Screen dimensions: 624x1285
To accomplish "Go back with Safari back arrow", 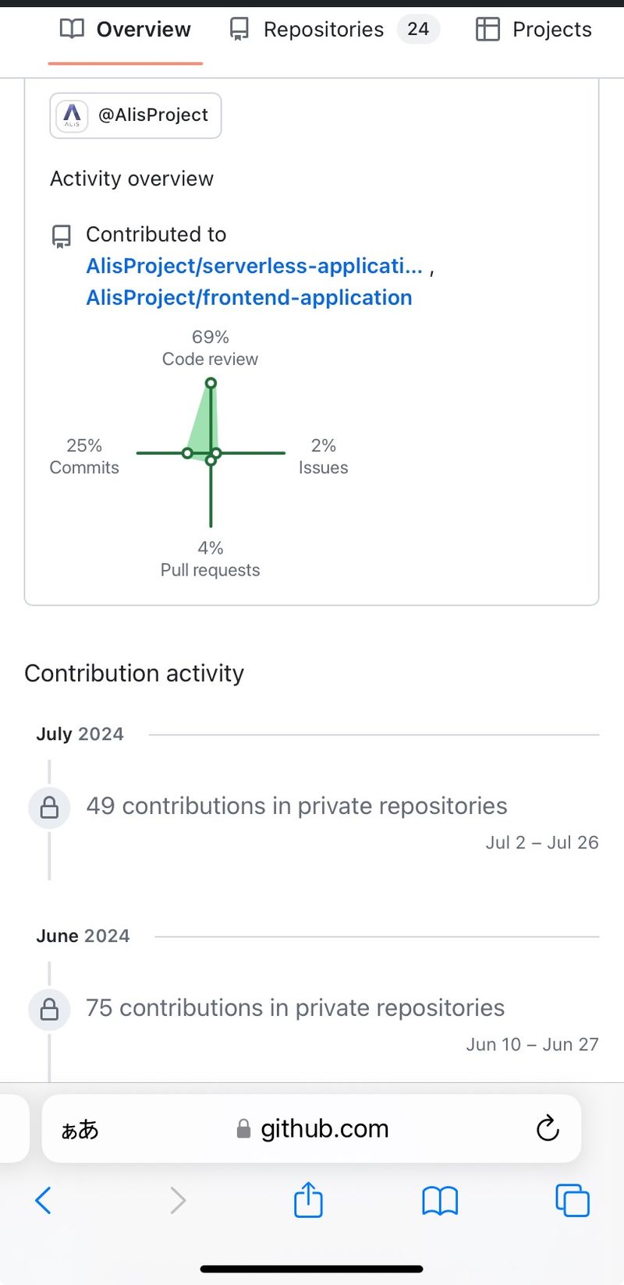I will (44, 1200).
